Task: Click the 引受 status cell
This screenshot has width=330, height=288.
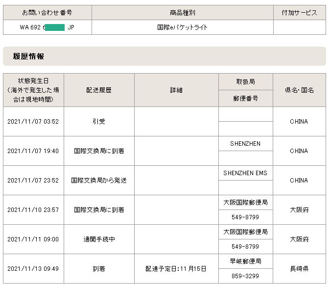Action: [99, 122]
